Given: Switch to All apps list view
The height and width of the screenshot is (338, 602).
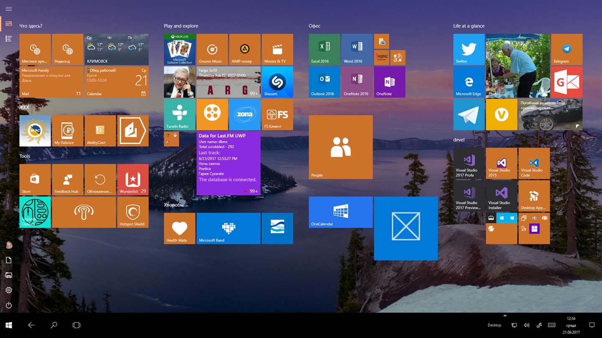Looking at the screenshot, I should (8, 38).
